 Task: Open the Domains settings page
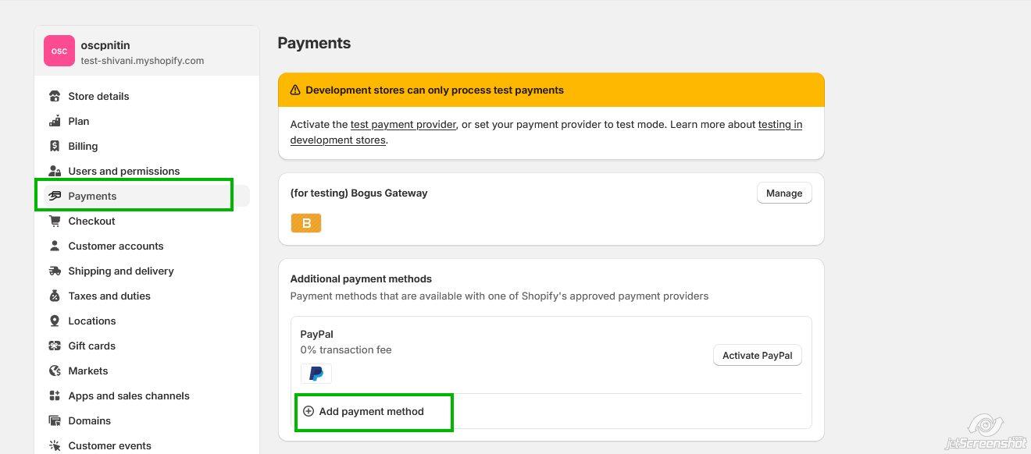pos(90,421)
